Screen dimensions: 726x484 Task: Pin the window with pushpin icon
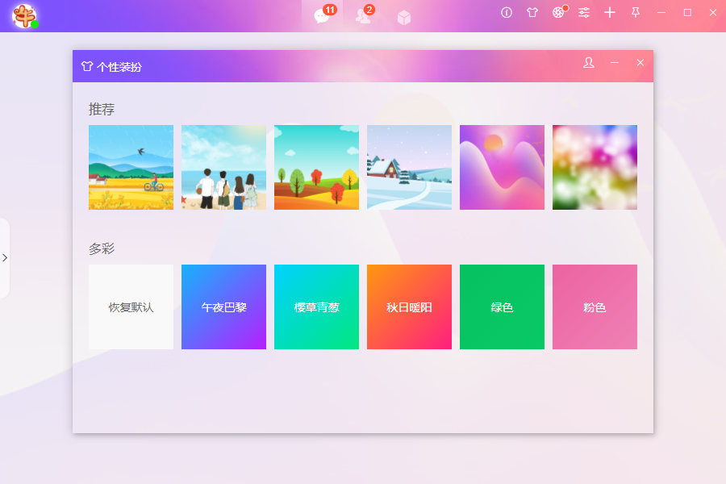636,13
